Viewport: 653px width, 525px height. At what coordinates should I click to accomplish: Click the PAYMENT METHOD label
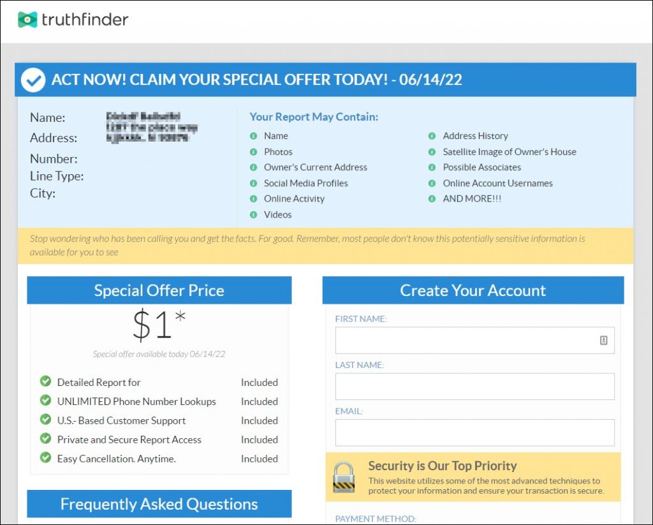pyautogui.click(x=376, y=519)
